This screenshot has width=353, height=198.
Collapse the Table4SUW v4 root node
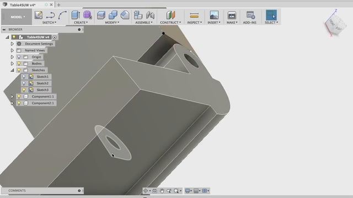point(7,37)
